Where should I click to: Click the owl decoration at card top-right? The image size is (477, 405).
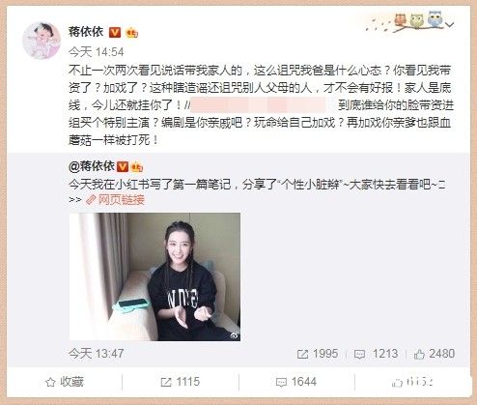[x=418, y=20]
